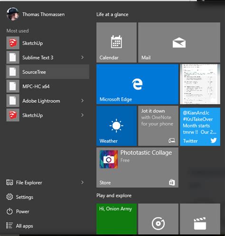Click Settings gear icon
The height and width of the screenshot is (236, 225).
tap(9, 197)
